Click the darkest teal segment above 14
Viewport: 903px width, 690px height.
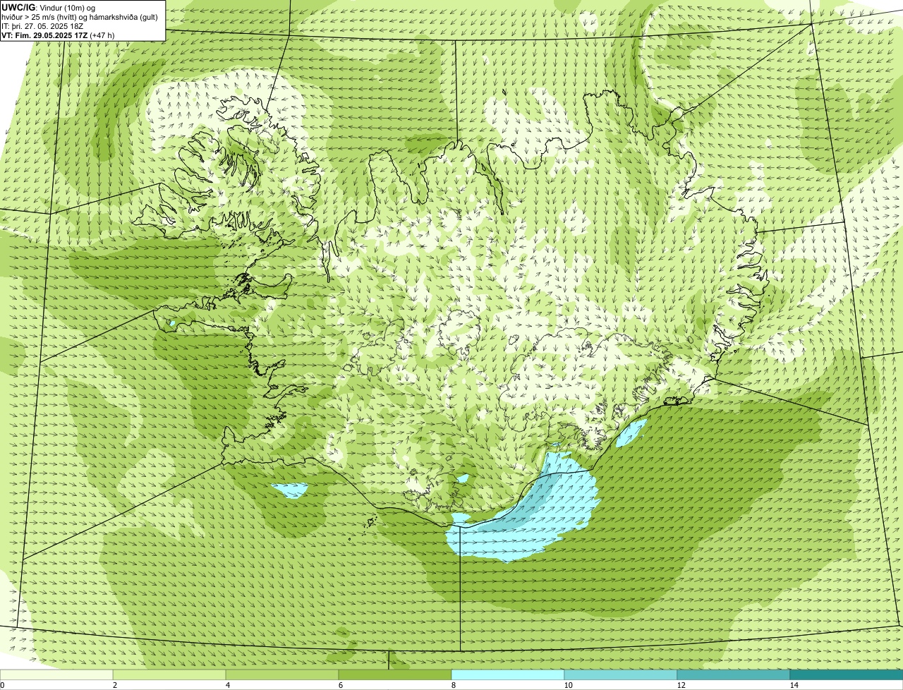pyautogui.click(x=847, y=674)
